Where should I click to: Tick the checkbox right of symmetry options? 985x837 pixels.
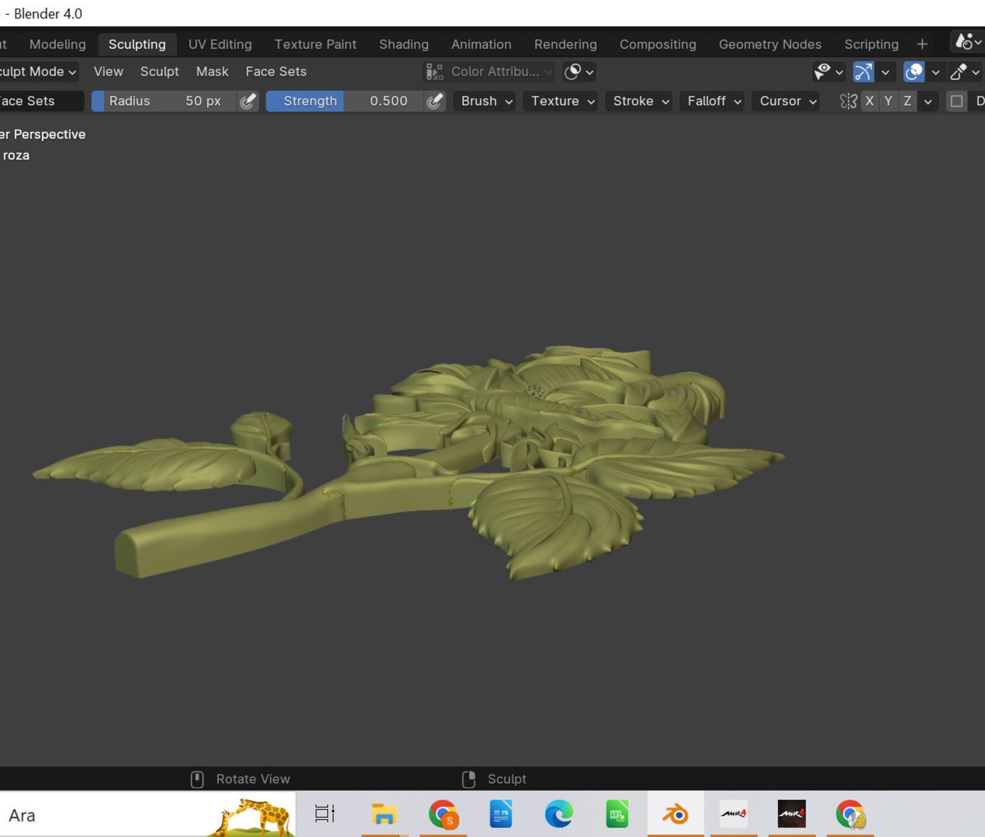coord(956,101)
